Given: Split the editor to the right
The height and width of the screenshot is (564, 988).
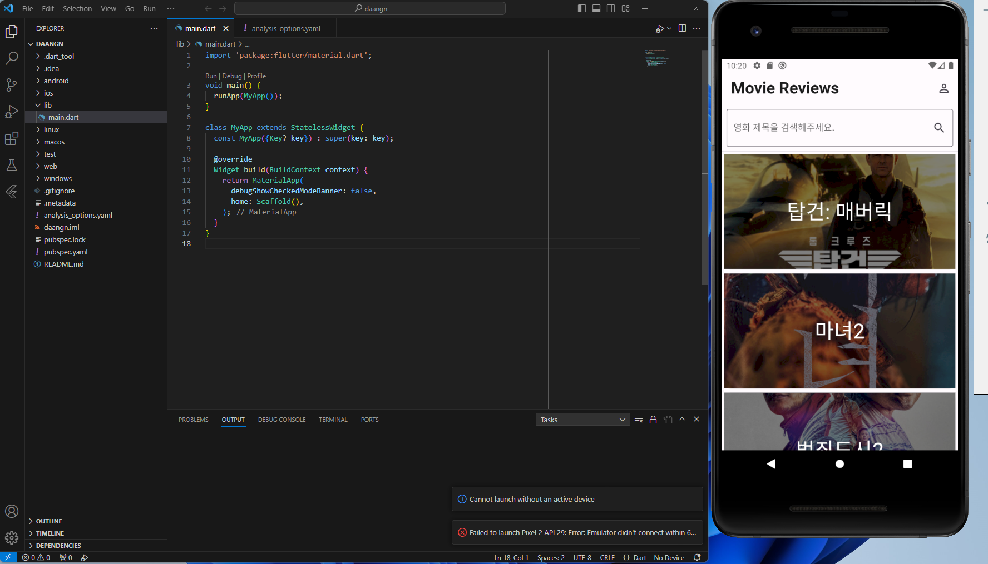Looking at the screenshot, I should tap(682, 28).
